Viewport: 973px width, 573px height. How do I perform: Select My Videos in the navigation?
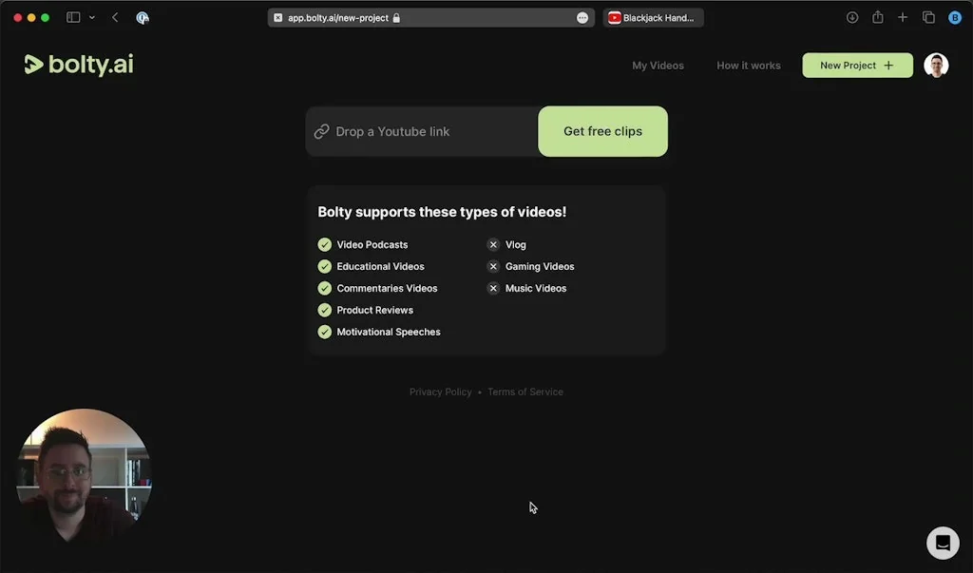pyautogui.click(x=658, y=65)
